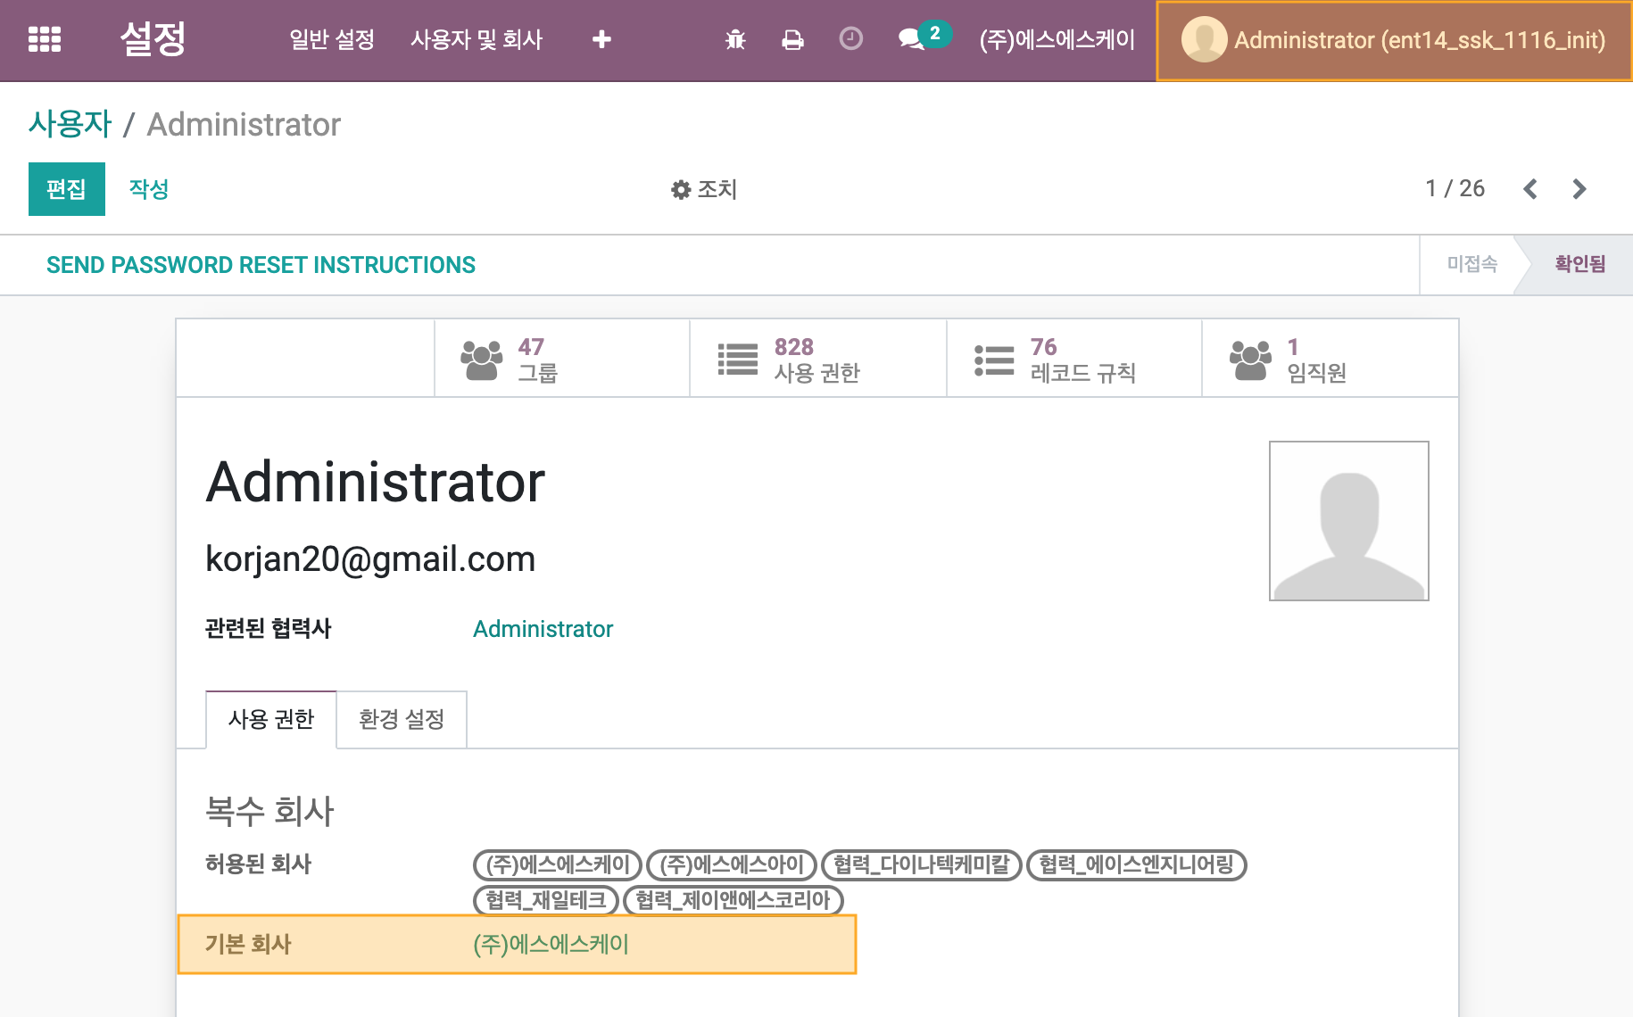Click the (주)에스에스아이 company tag
Viewport: 1633px width, 1017px height.
[732, 864]
